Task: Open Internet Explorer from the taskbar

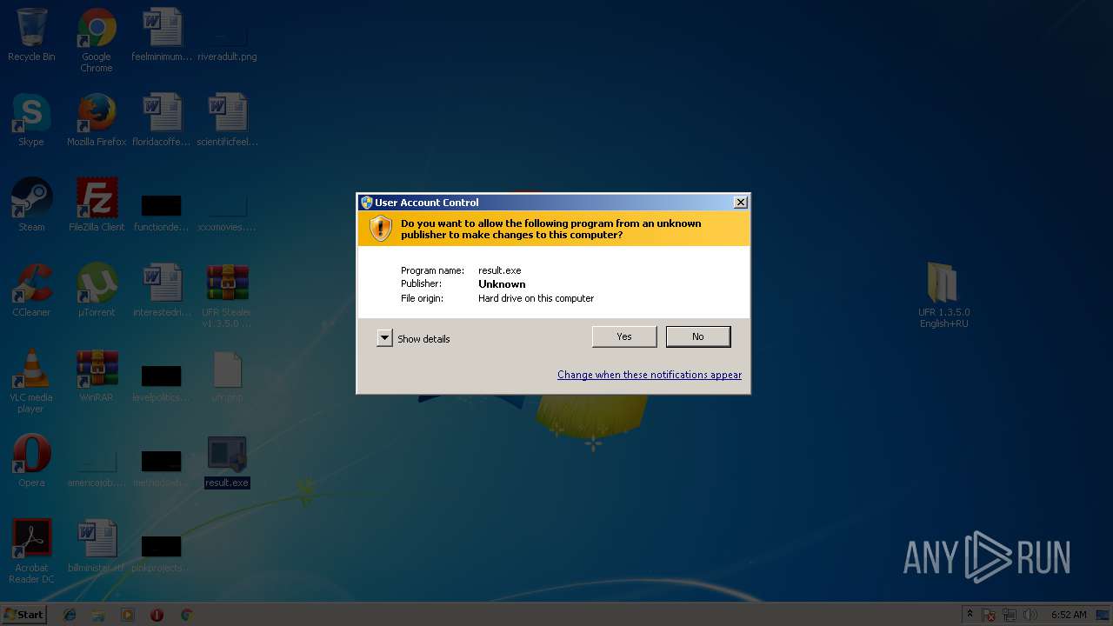Action: pyautogui.click(x=70, y=615)
